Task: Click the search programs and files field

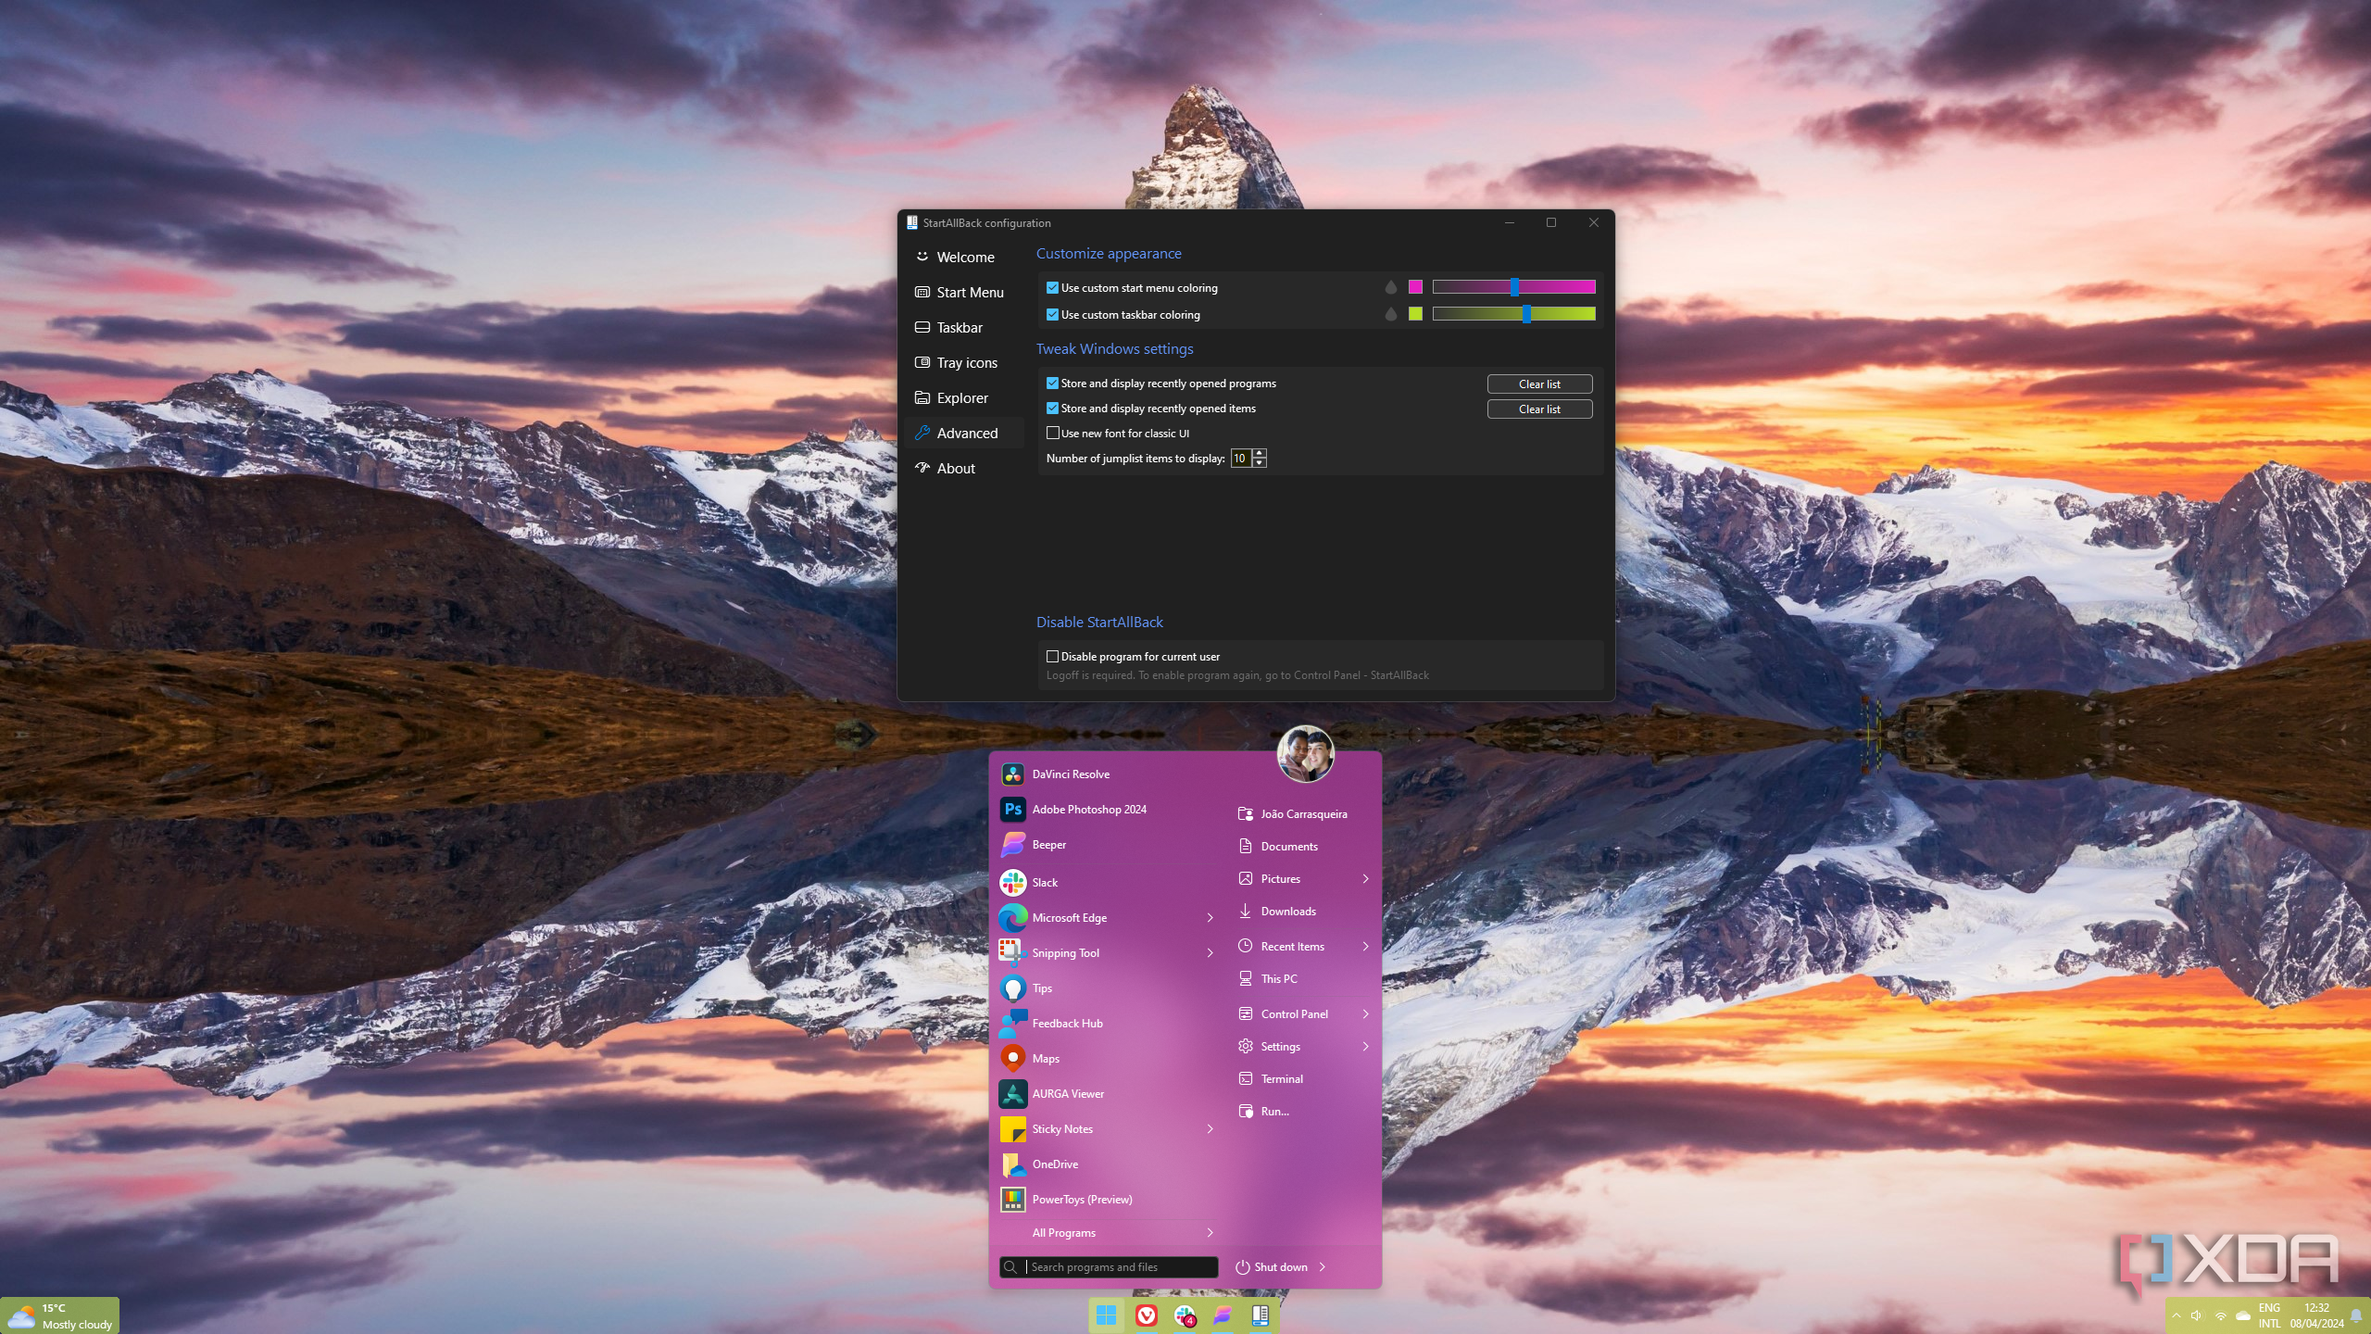Action: pos(1108,1266)
